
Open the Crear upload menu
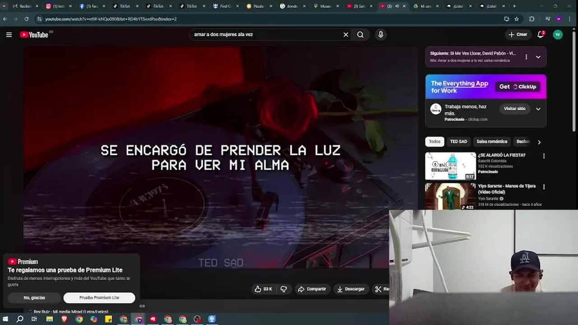tap(518, 35)
